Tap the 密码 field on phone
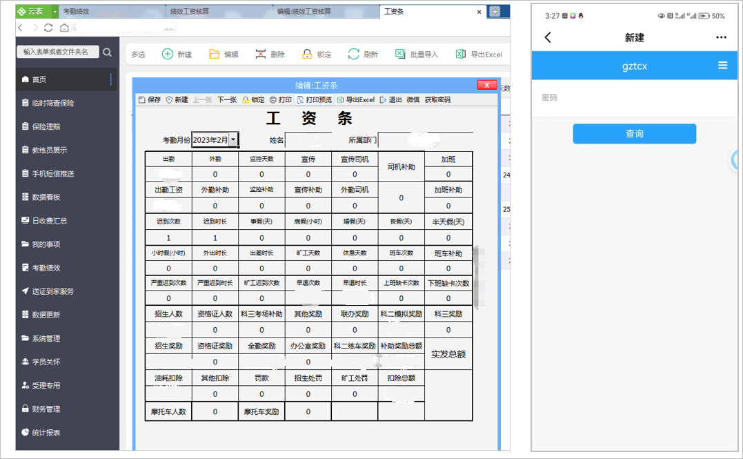This screenshot has width=743, height=459. [x=635, y=98]
